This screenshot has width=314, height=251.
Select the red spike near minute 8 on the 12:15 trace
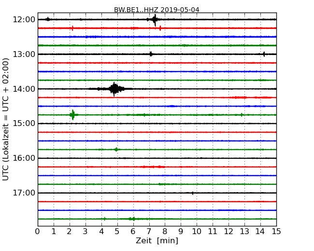160,28
